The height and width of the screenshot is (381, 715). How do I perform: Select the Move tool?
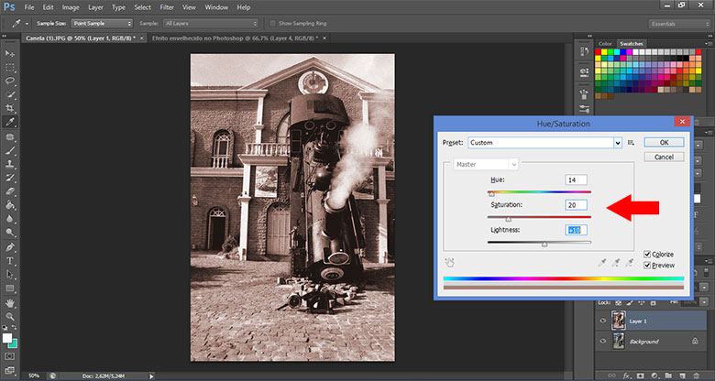click(10, 55)
